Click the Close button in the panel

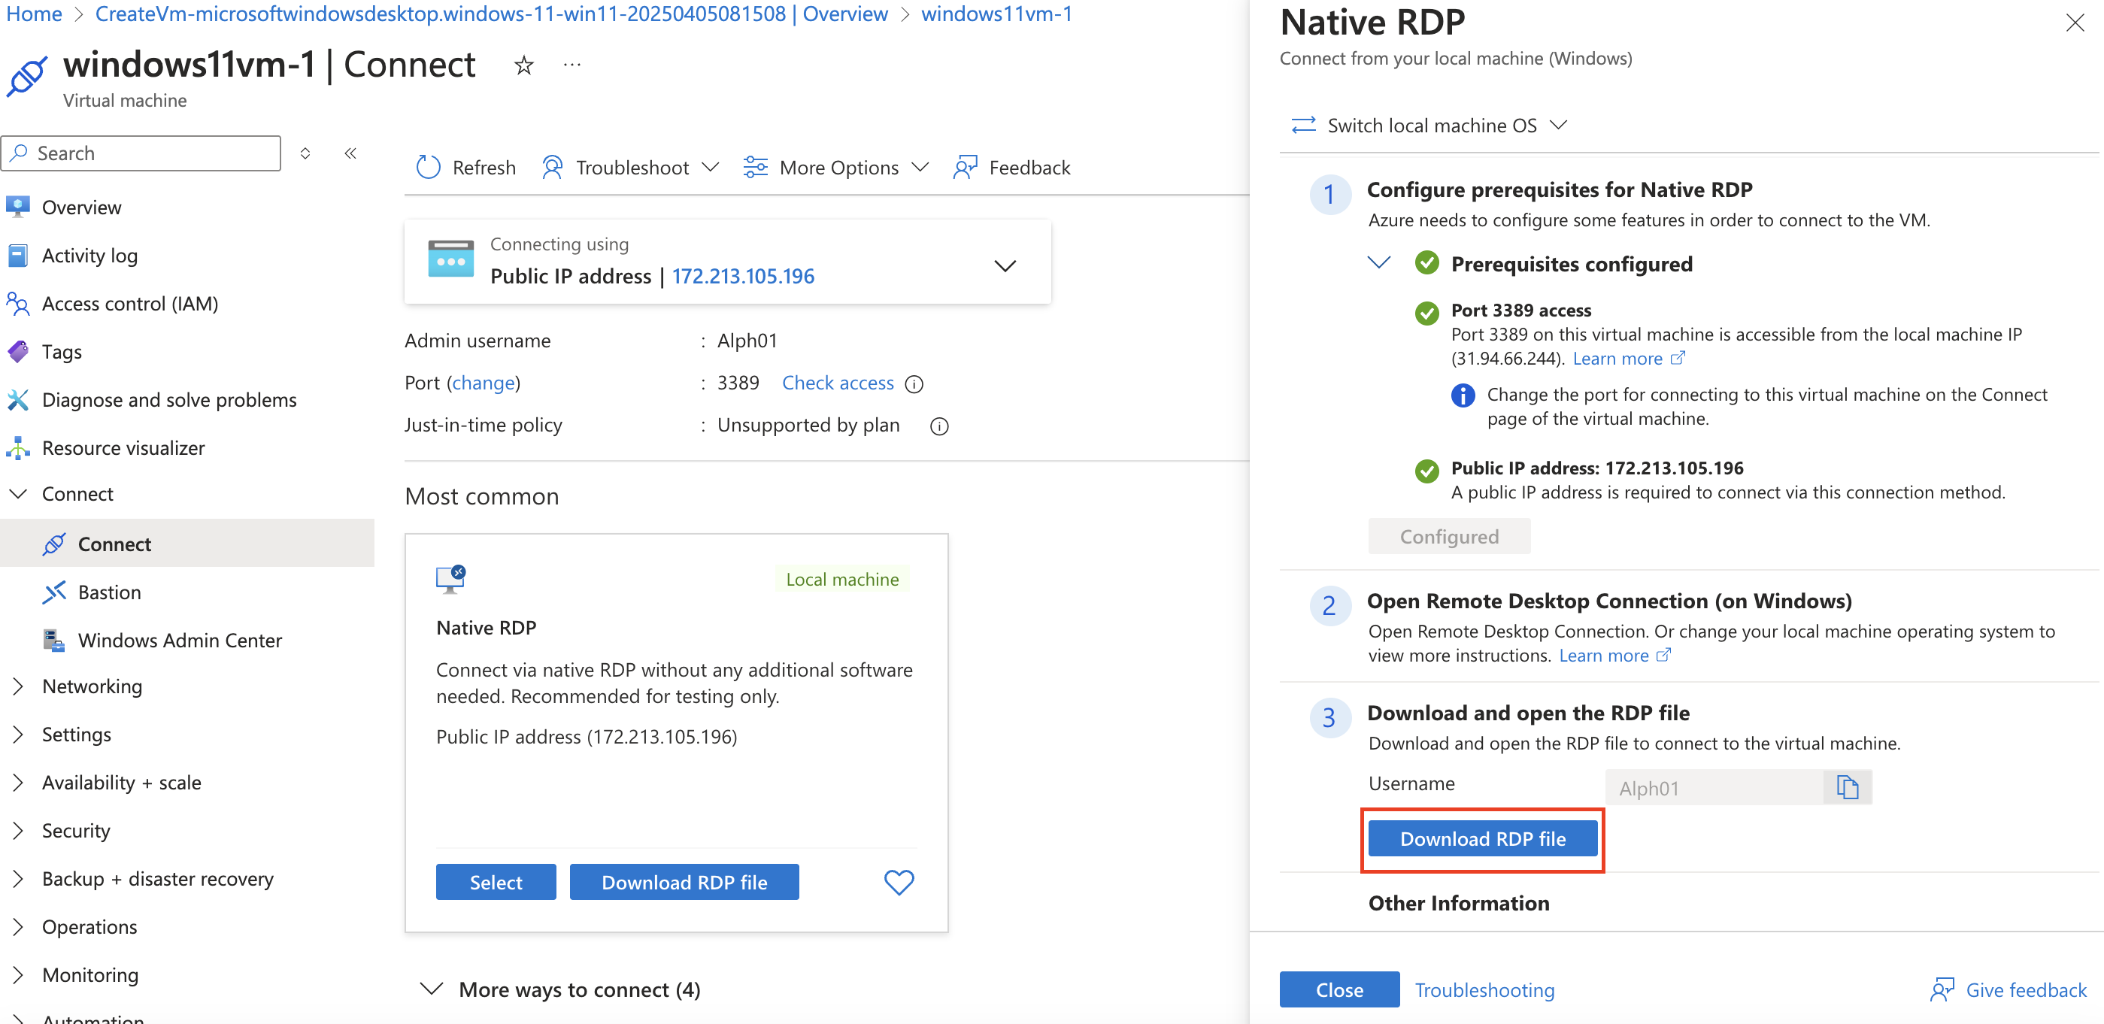(x=1339, y=989)
